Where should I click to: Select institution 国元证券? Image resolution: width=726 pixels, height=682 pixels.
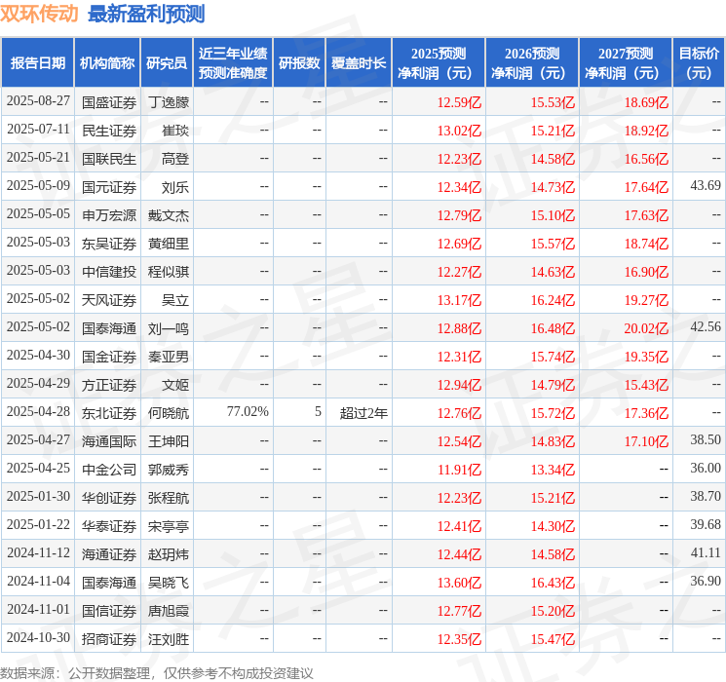click(x=109, y=187)
